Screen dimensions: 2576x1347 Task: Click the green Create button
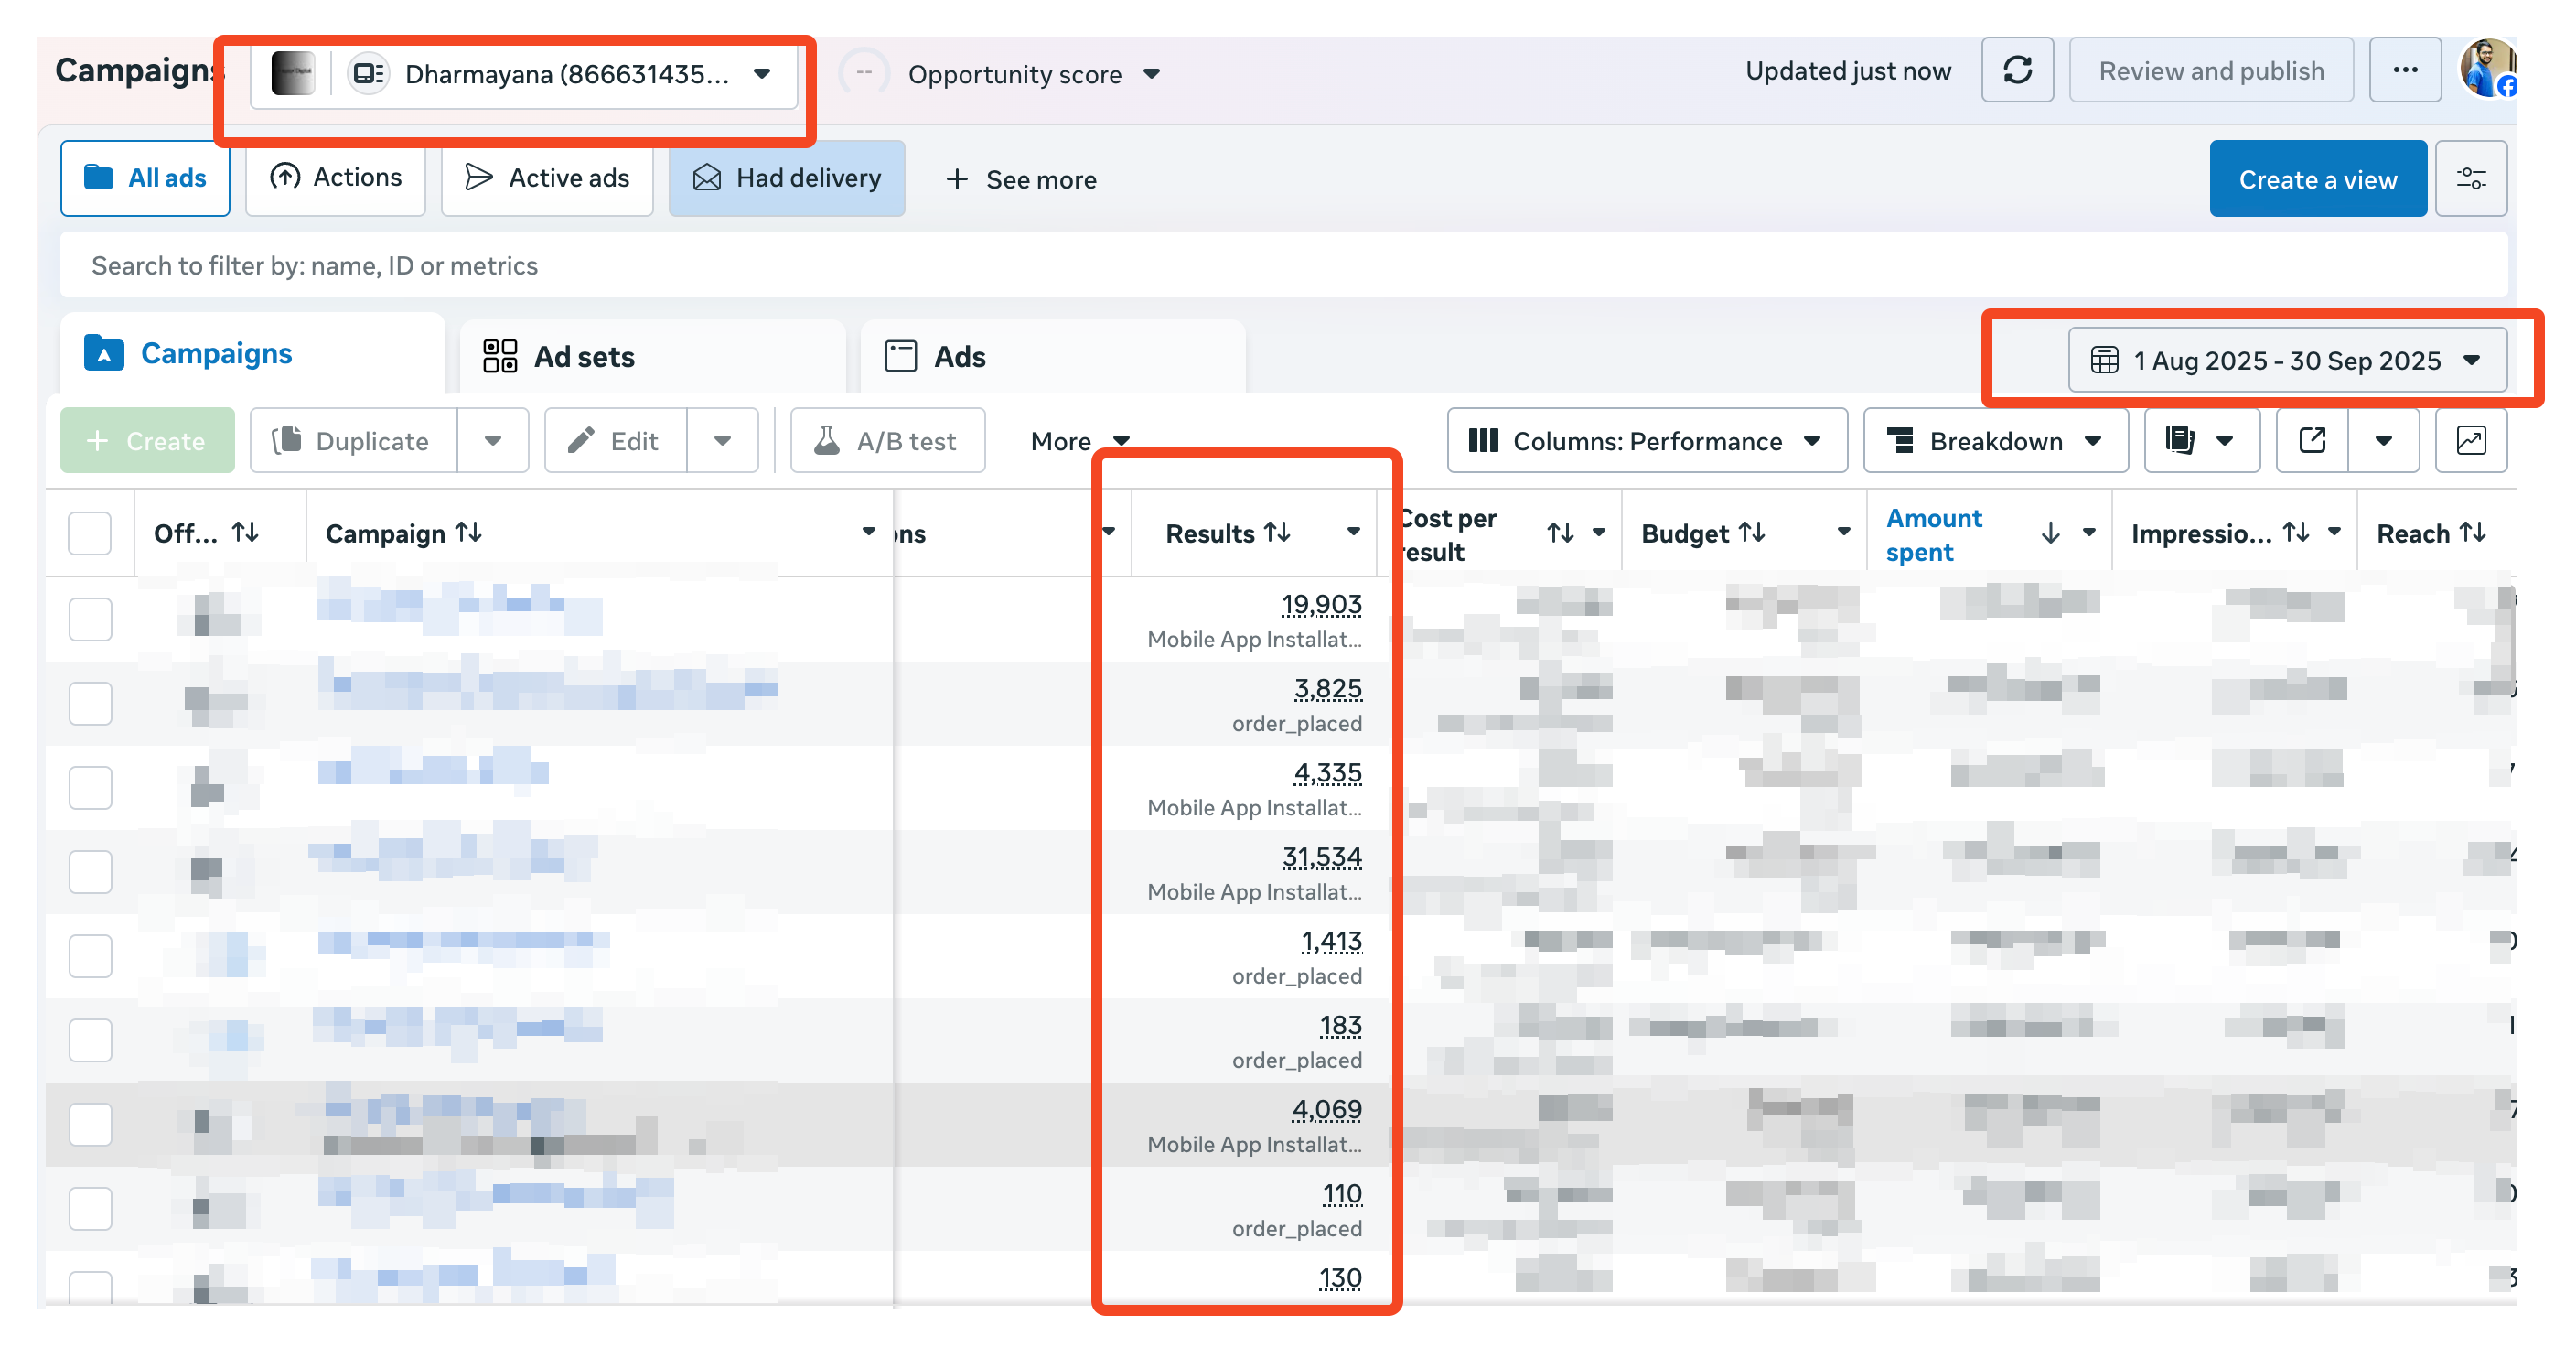click(147, 440)
